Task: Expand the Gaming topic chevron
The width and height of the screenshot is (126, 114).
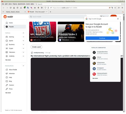Action: click(x=23, y=37)
